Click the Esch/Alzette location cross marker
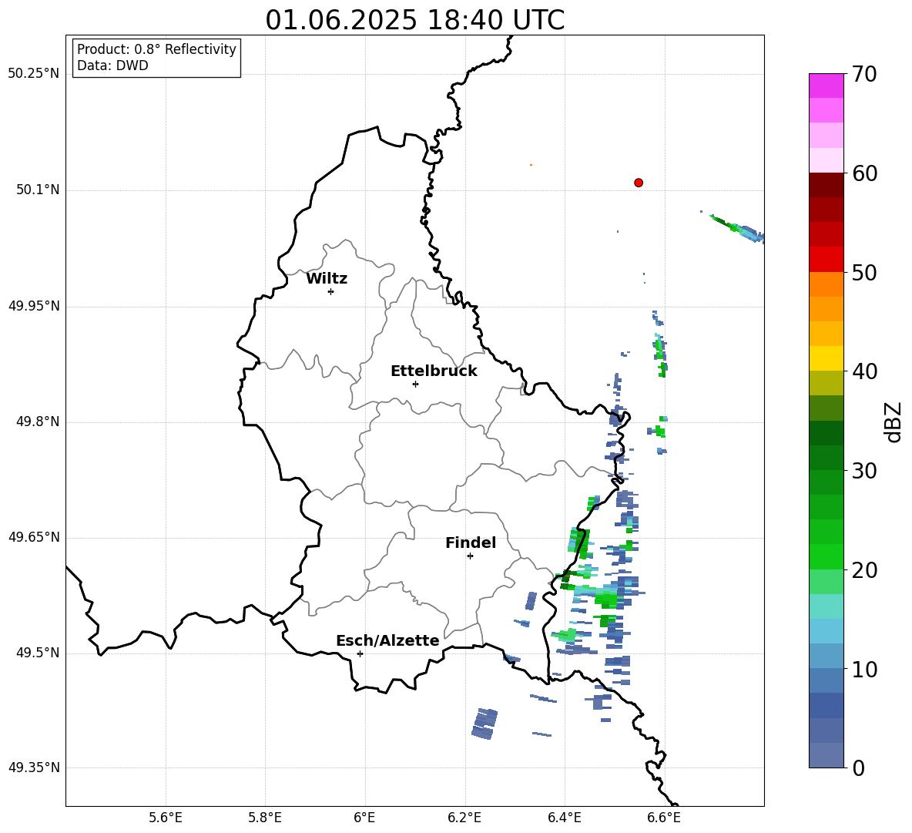 tap(360, 653)
